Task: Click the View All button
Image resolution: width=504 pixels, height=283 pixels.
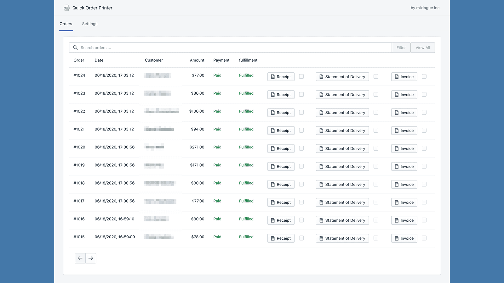Action: tap(423, 48)
